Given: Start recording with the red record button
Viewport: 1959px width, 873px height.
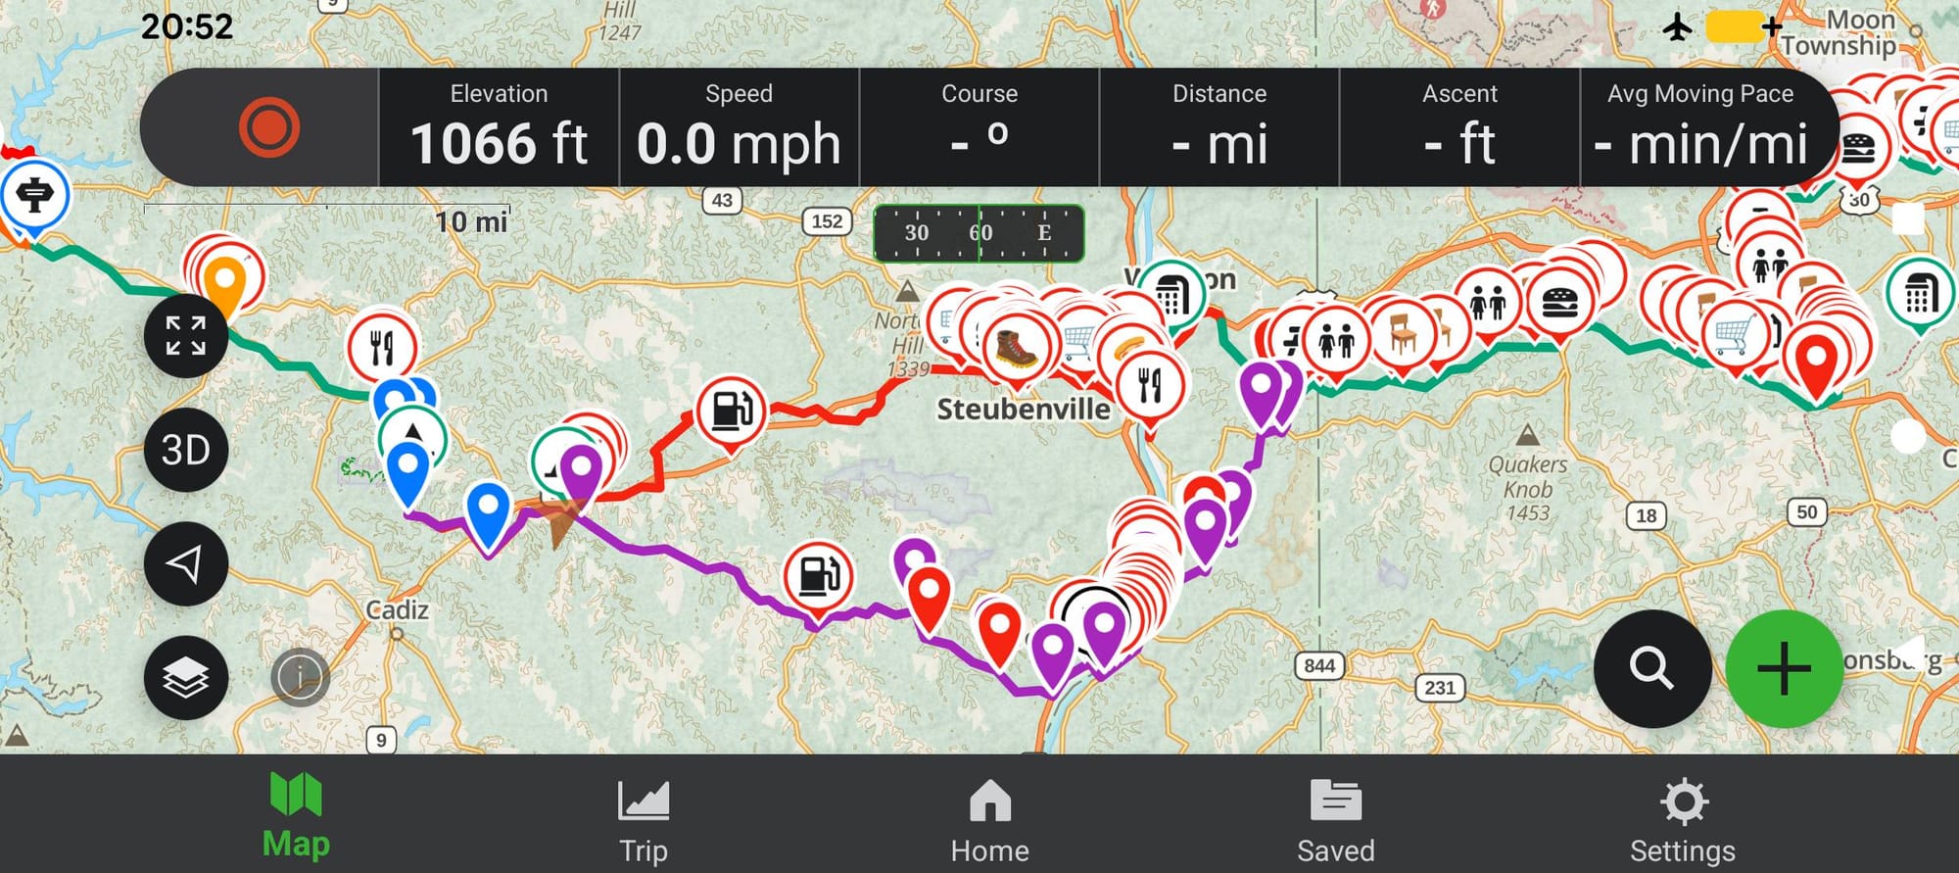Looking at the screenshot, I should pyautogui.click(x=269, y=127).
